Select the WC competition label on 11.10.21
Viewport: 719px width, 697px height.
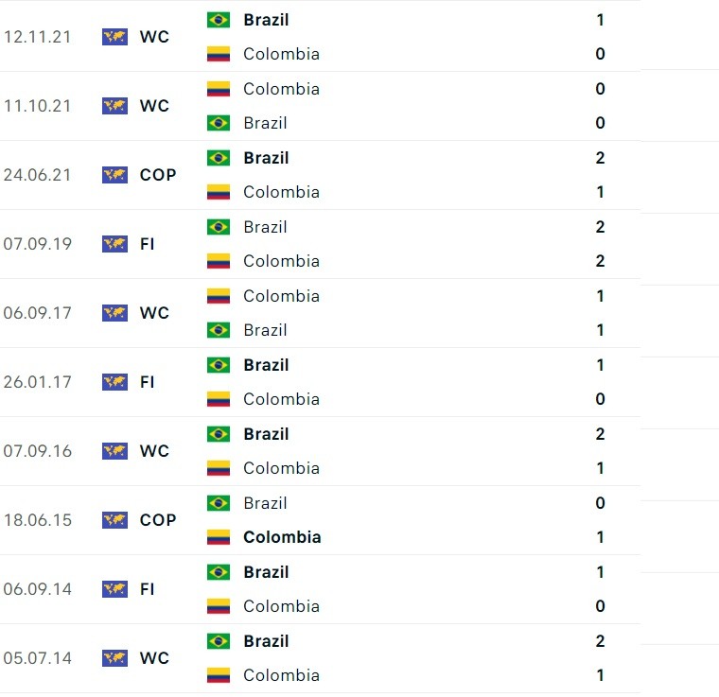[x=154, y=106]
